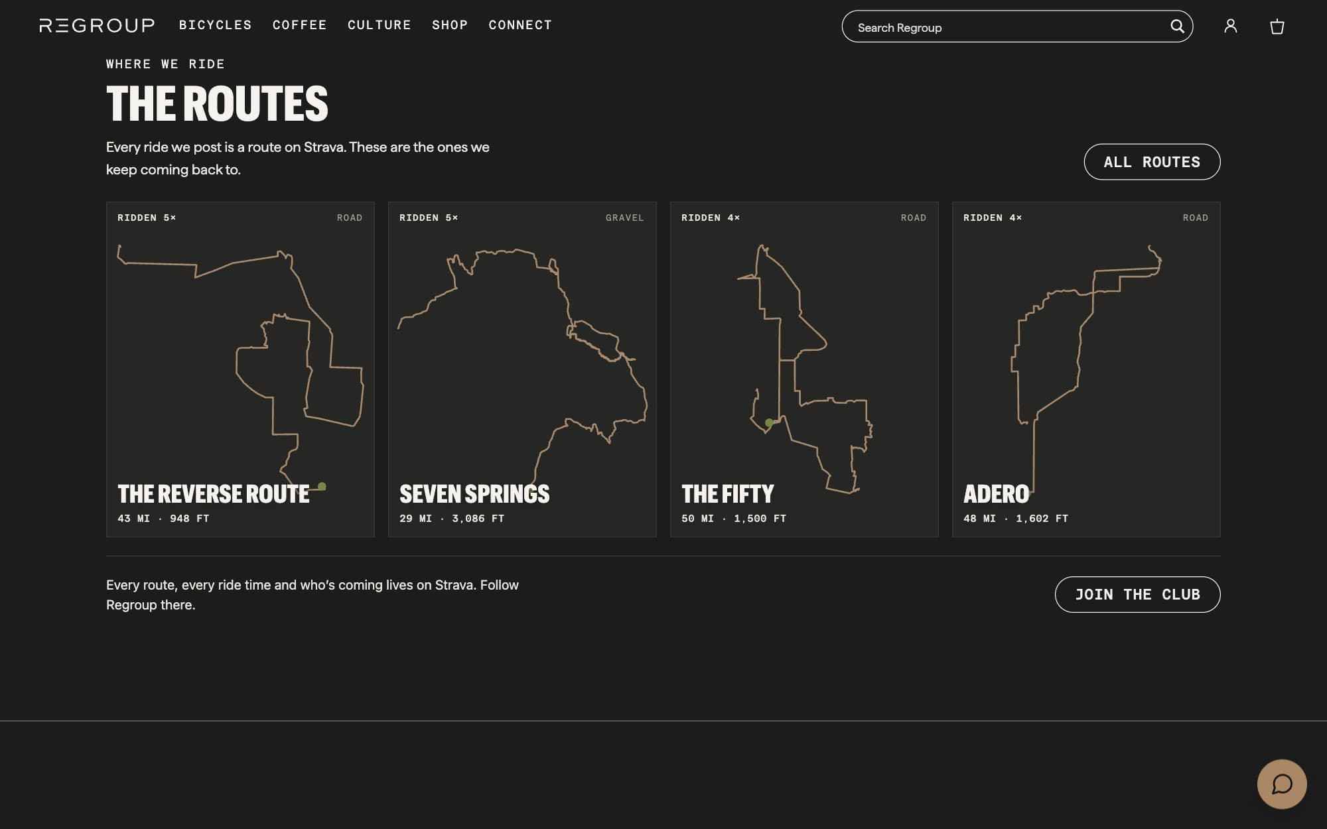Screen dimensions: 1327x829
Task: Open the Adero route map
Action: click(1086, 368)
